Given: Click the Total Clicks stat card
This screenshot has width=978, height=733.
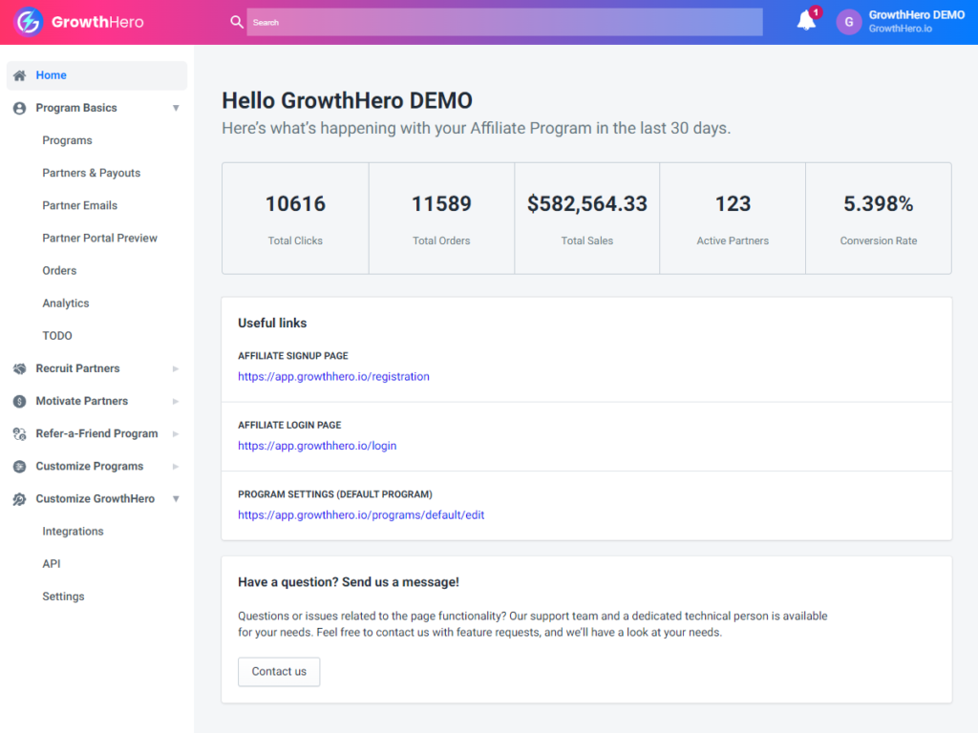Looking at the screenshot, I should (x=295, y=219).
